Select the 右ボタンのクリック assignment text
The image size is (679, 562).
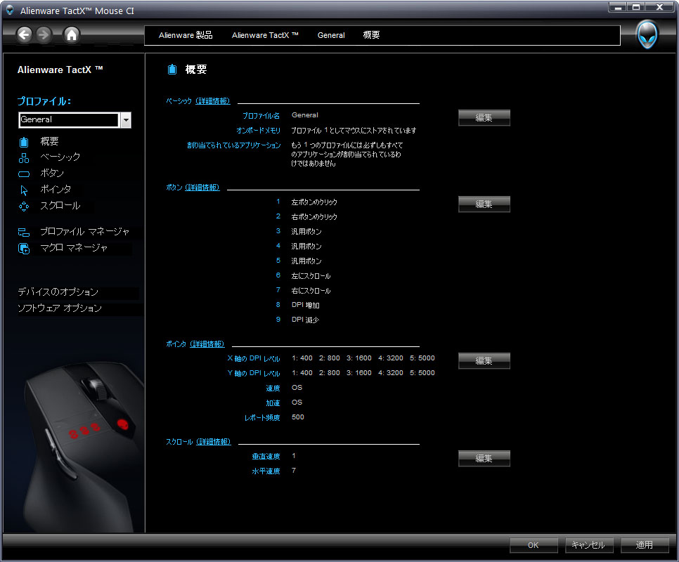click(314, 217)
